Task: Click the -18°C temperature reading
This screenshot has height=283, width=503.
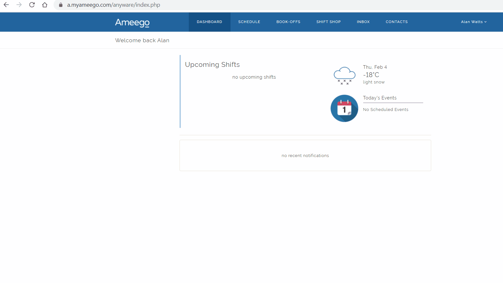Action: 371,75
